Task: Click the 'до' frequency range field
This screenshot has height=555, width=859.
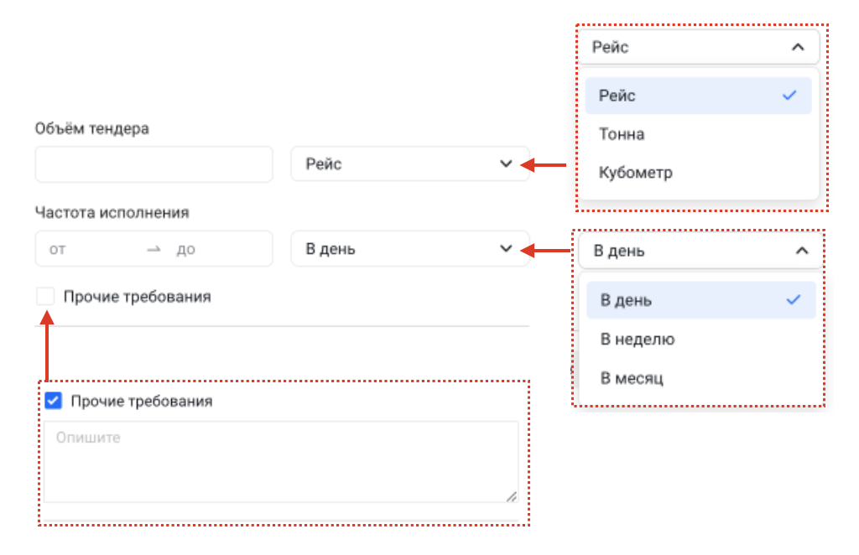Action: pyautogui.click(x=219, y=249)
